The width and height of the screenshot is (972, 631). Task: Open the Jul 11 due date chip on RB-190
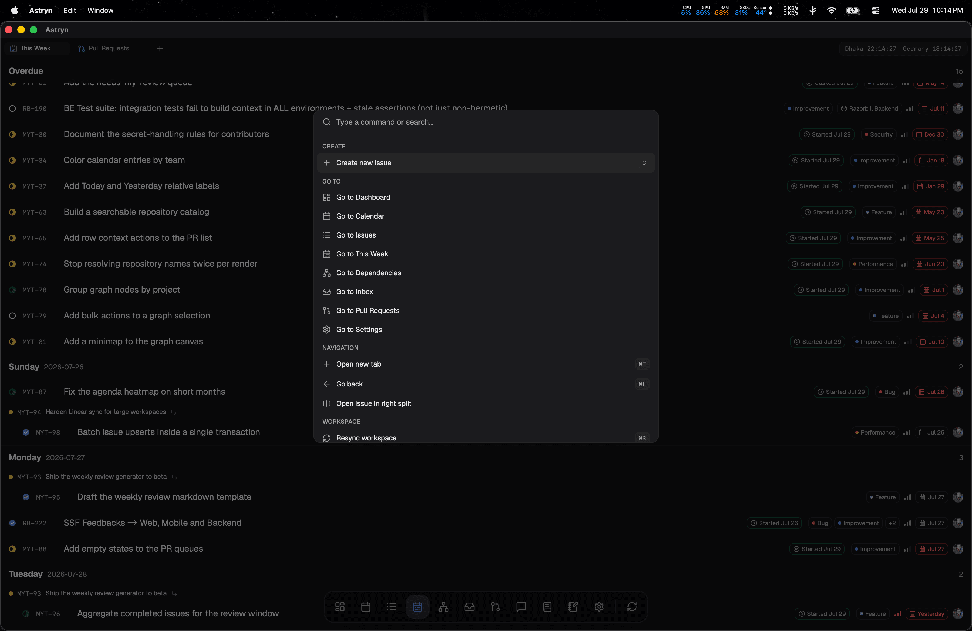[x=933, y=108]
